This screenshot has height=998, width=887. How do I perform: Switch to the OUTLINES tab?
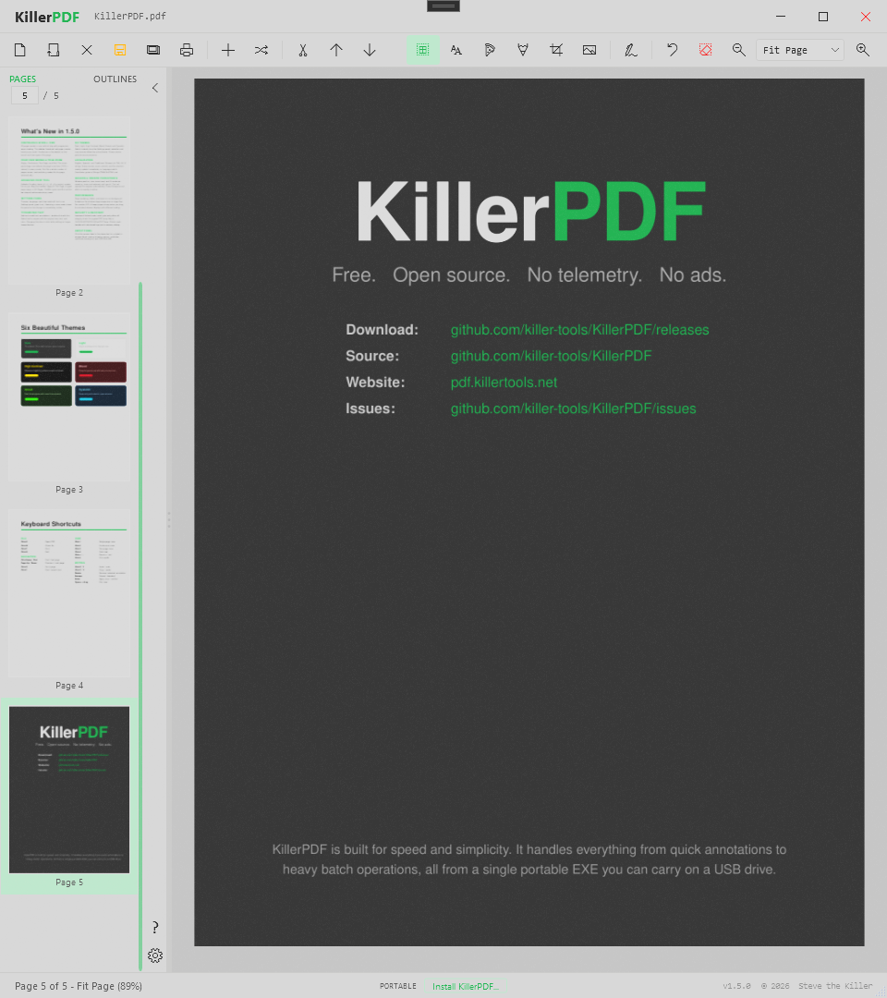(115, 79)
